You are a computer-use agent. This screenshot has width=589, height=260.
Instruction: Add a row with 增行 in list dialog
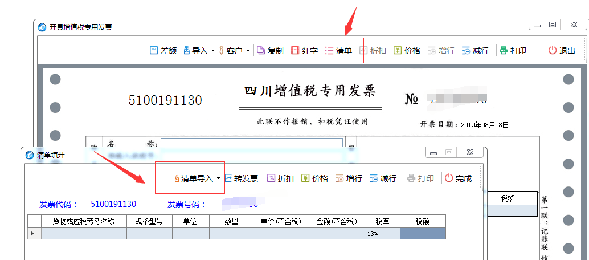coord(349,178)
